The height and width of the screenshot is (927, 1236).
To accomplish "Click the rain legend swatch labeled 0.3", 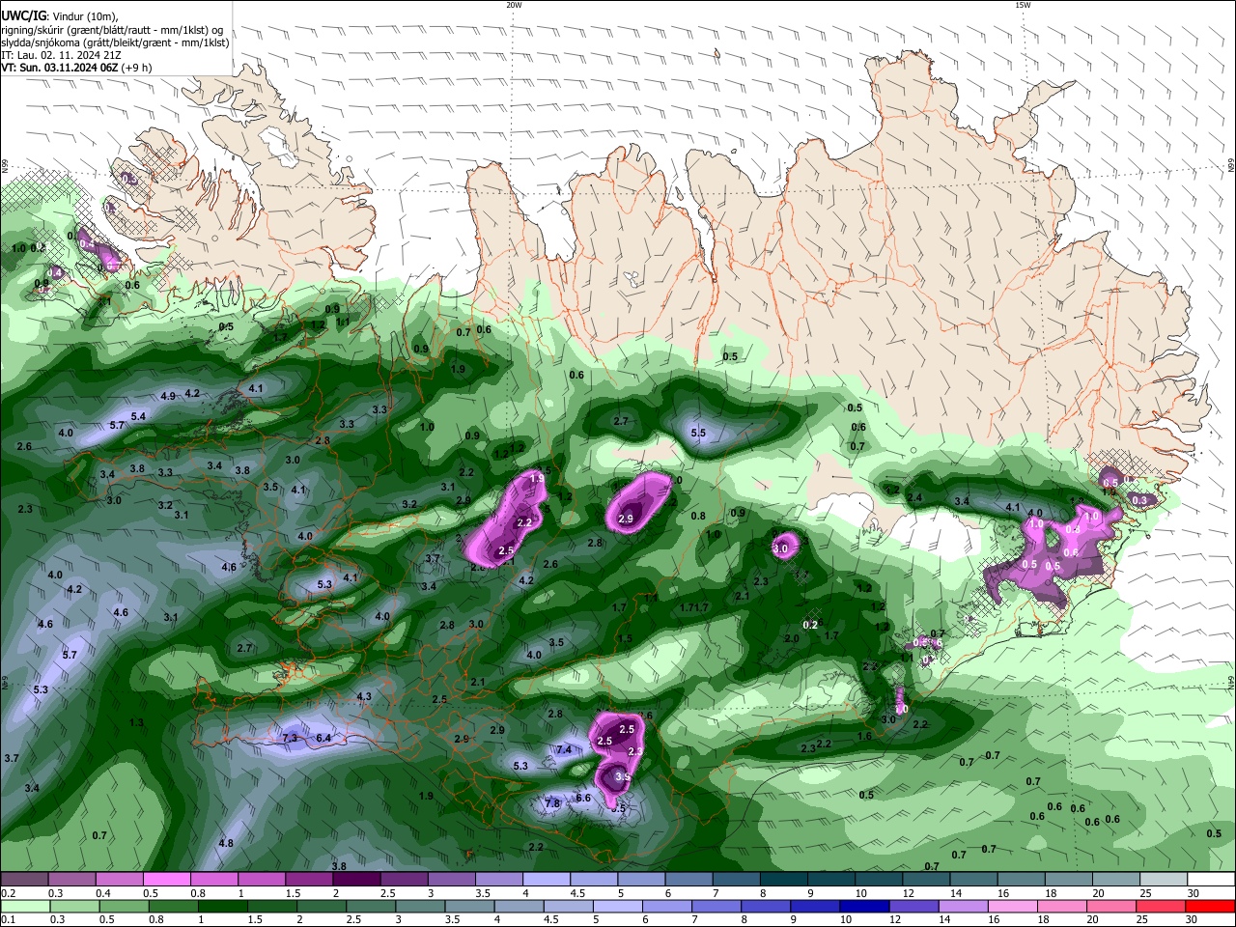I will coord(73,906).
